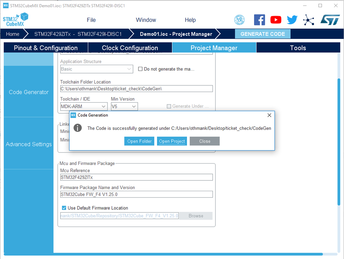This screenshot has width=344, height=259.
Task: Click the 'Toolchain / IDE' label
Action: point(75,99)
